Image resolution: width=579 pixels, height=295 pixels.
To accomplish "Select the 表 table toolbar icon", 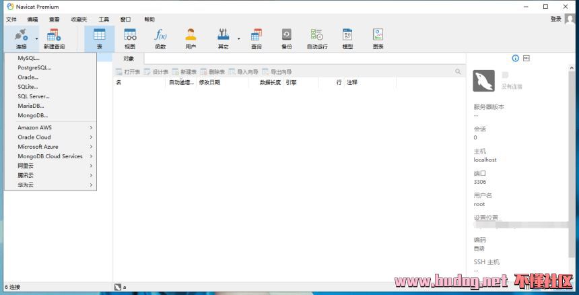I will click(x=100, y=35).
